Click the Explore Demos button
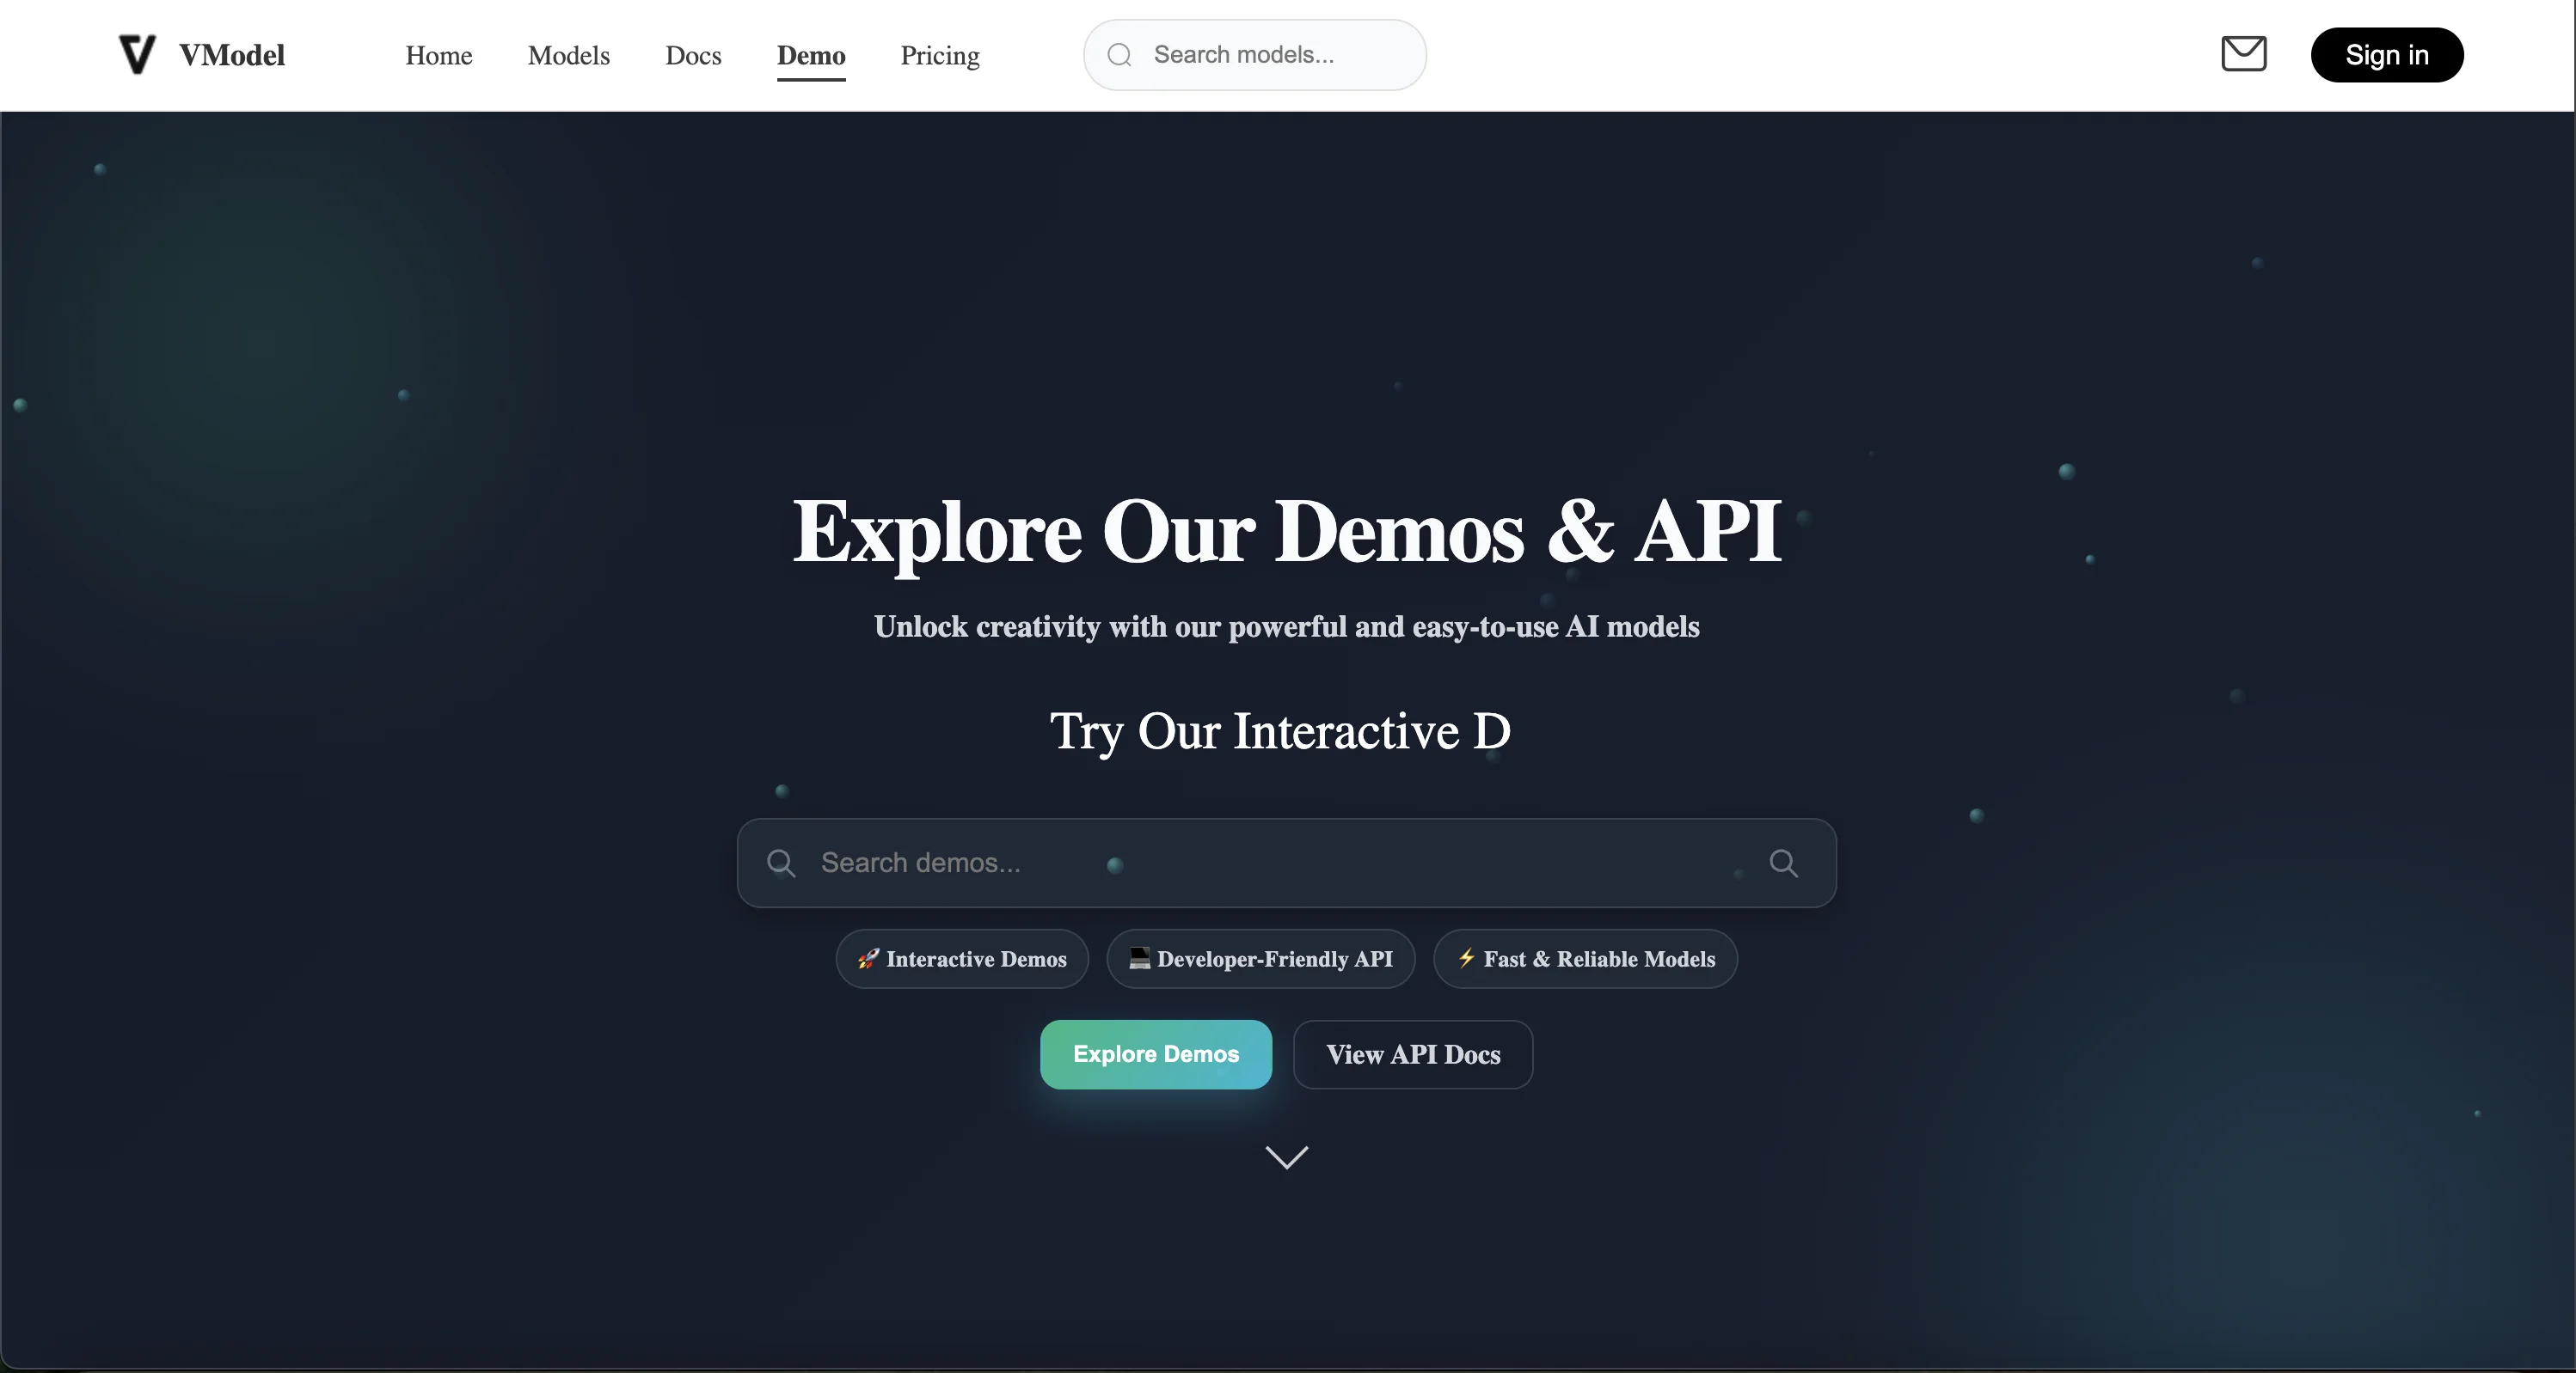This screenshot has height=1373, width=2576. [1155, 1054]
